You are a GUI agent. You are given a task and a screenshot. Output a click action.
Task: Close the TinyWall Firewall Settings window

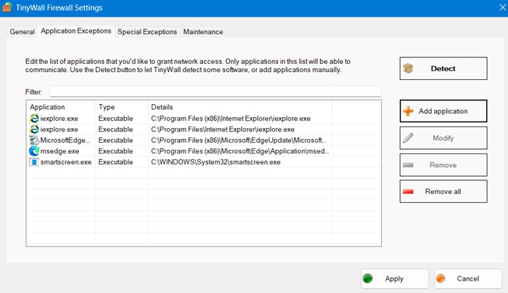[502, 7]
